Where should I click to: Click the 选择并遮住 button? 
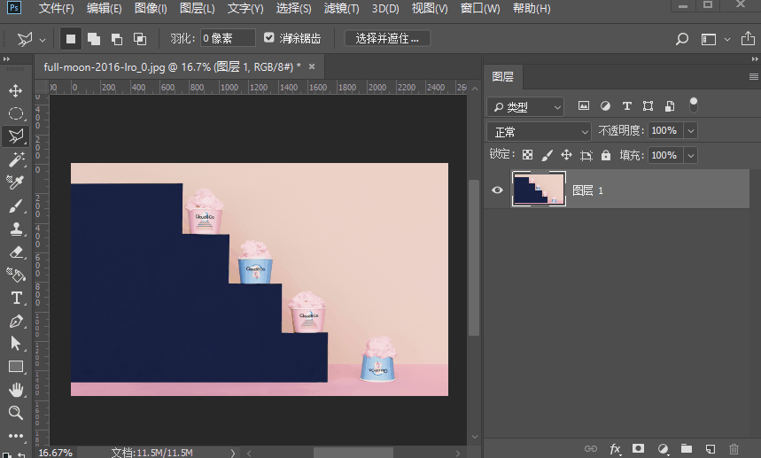click(x=387, y=38)
